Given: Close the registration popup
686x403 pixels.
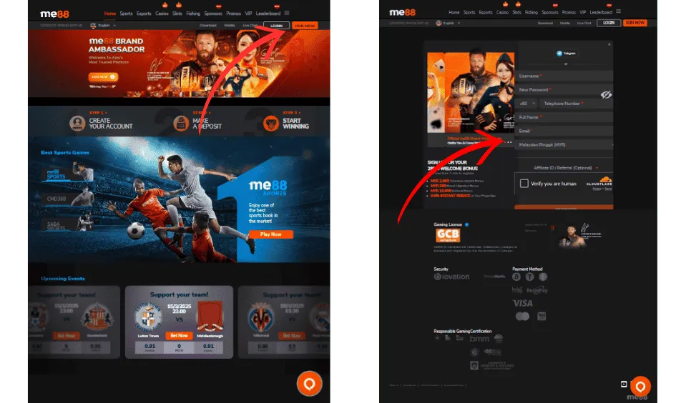Looking at the screenshot, I should tap(609, 44).
